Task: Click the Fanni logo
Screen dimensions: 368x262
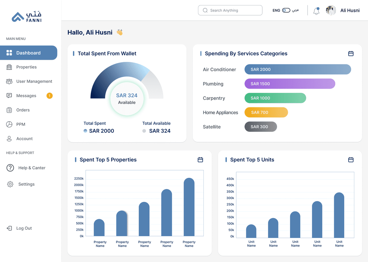Action: 27,17
